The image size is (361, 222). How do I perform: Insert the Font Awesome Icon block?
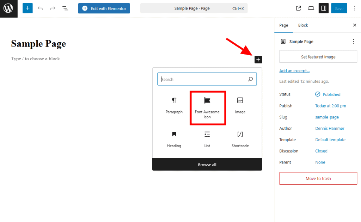207,107
